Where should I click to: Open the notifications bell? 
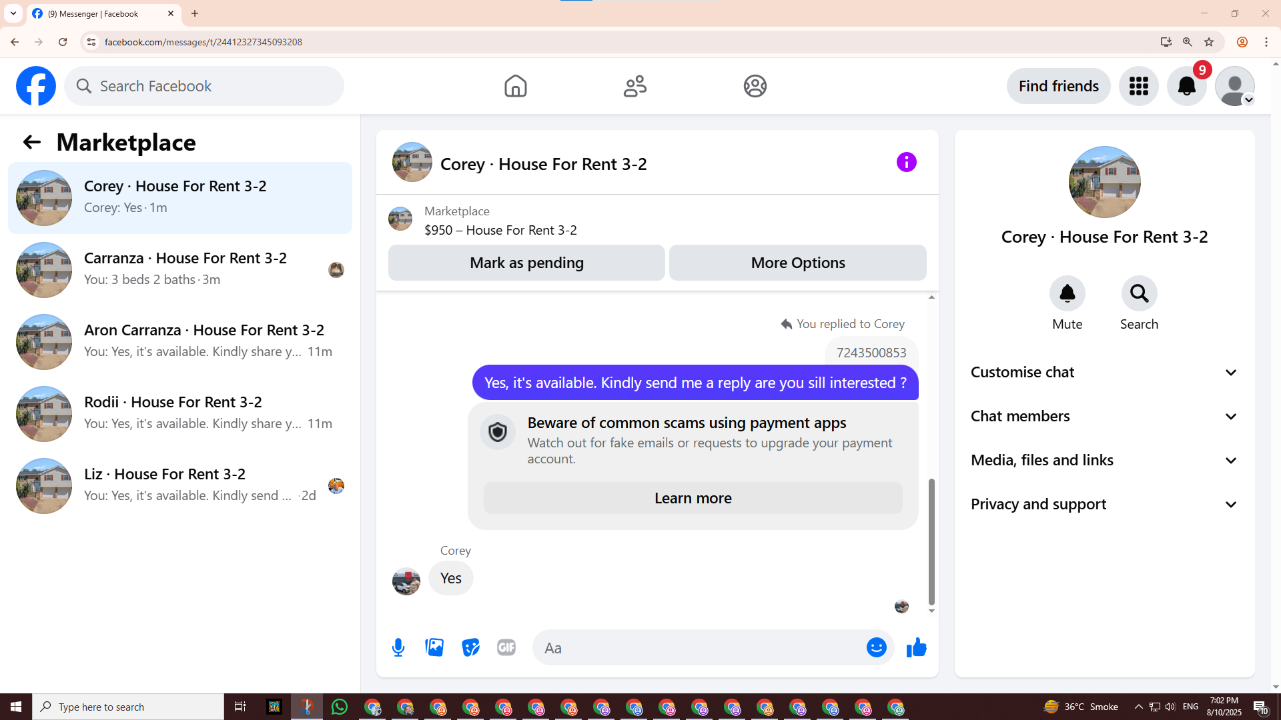[1186, 86]
